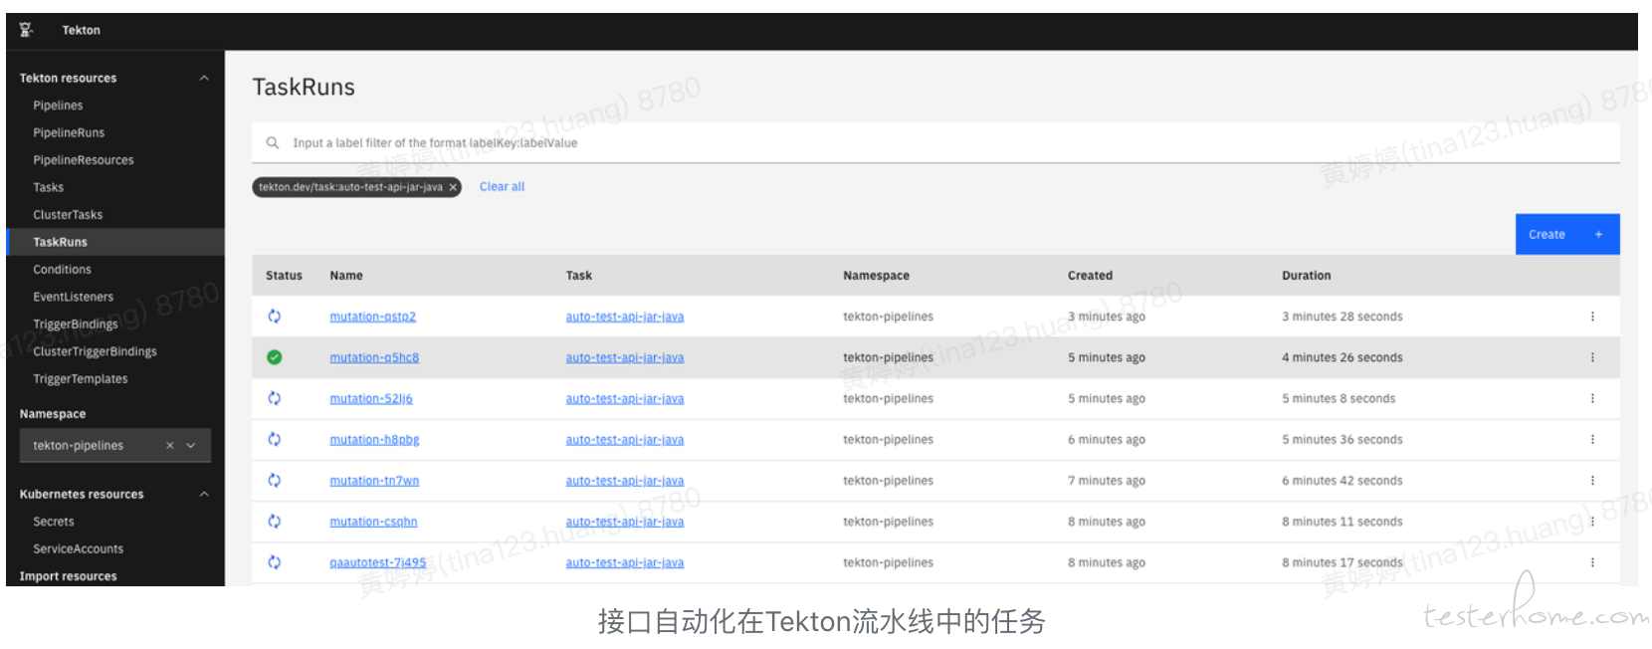Navigate to ClusterTriggerBindings
This screenshot has height=649, width=1652.
tap(95, 351)
